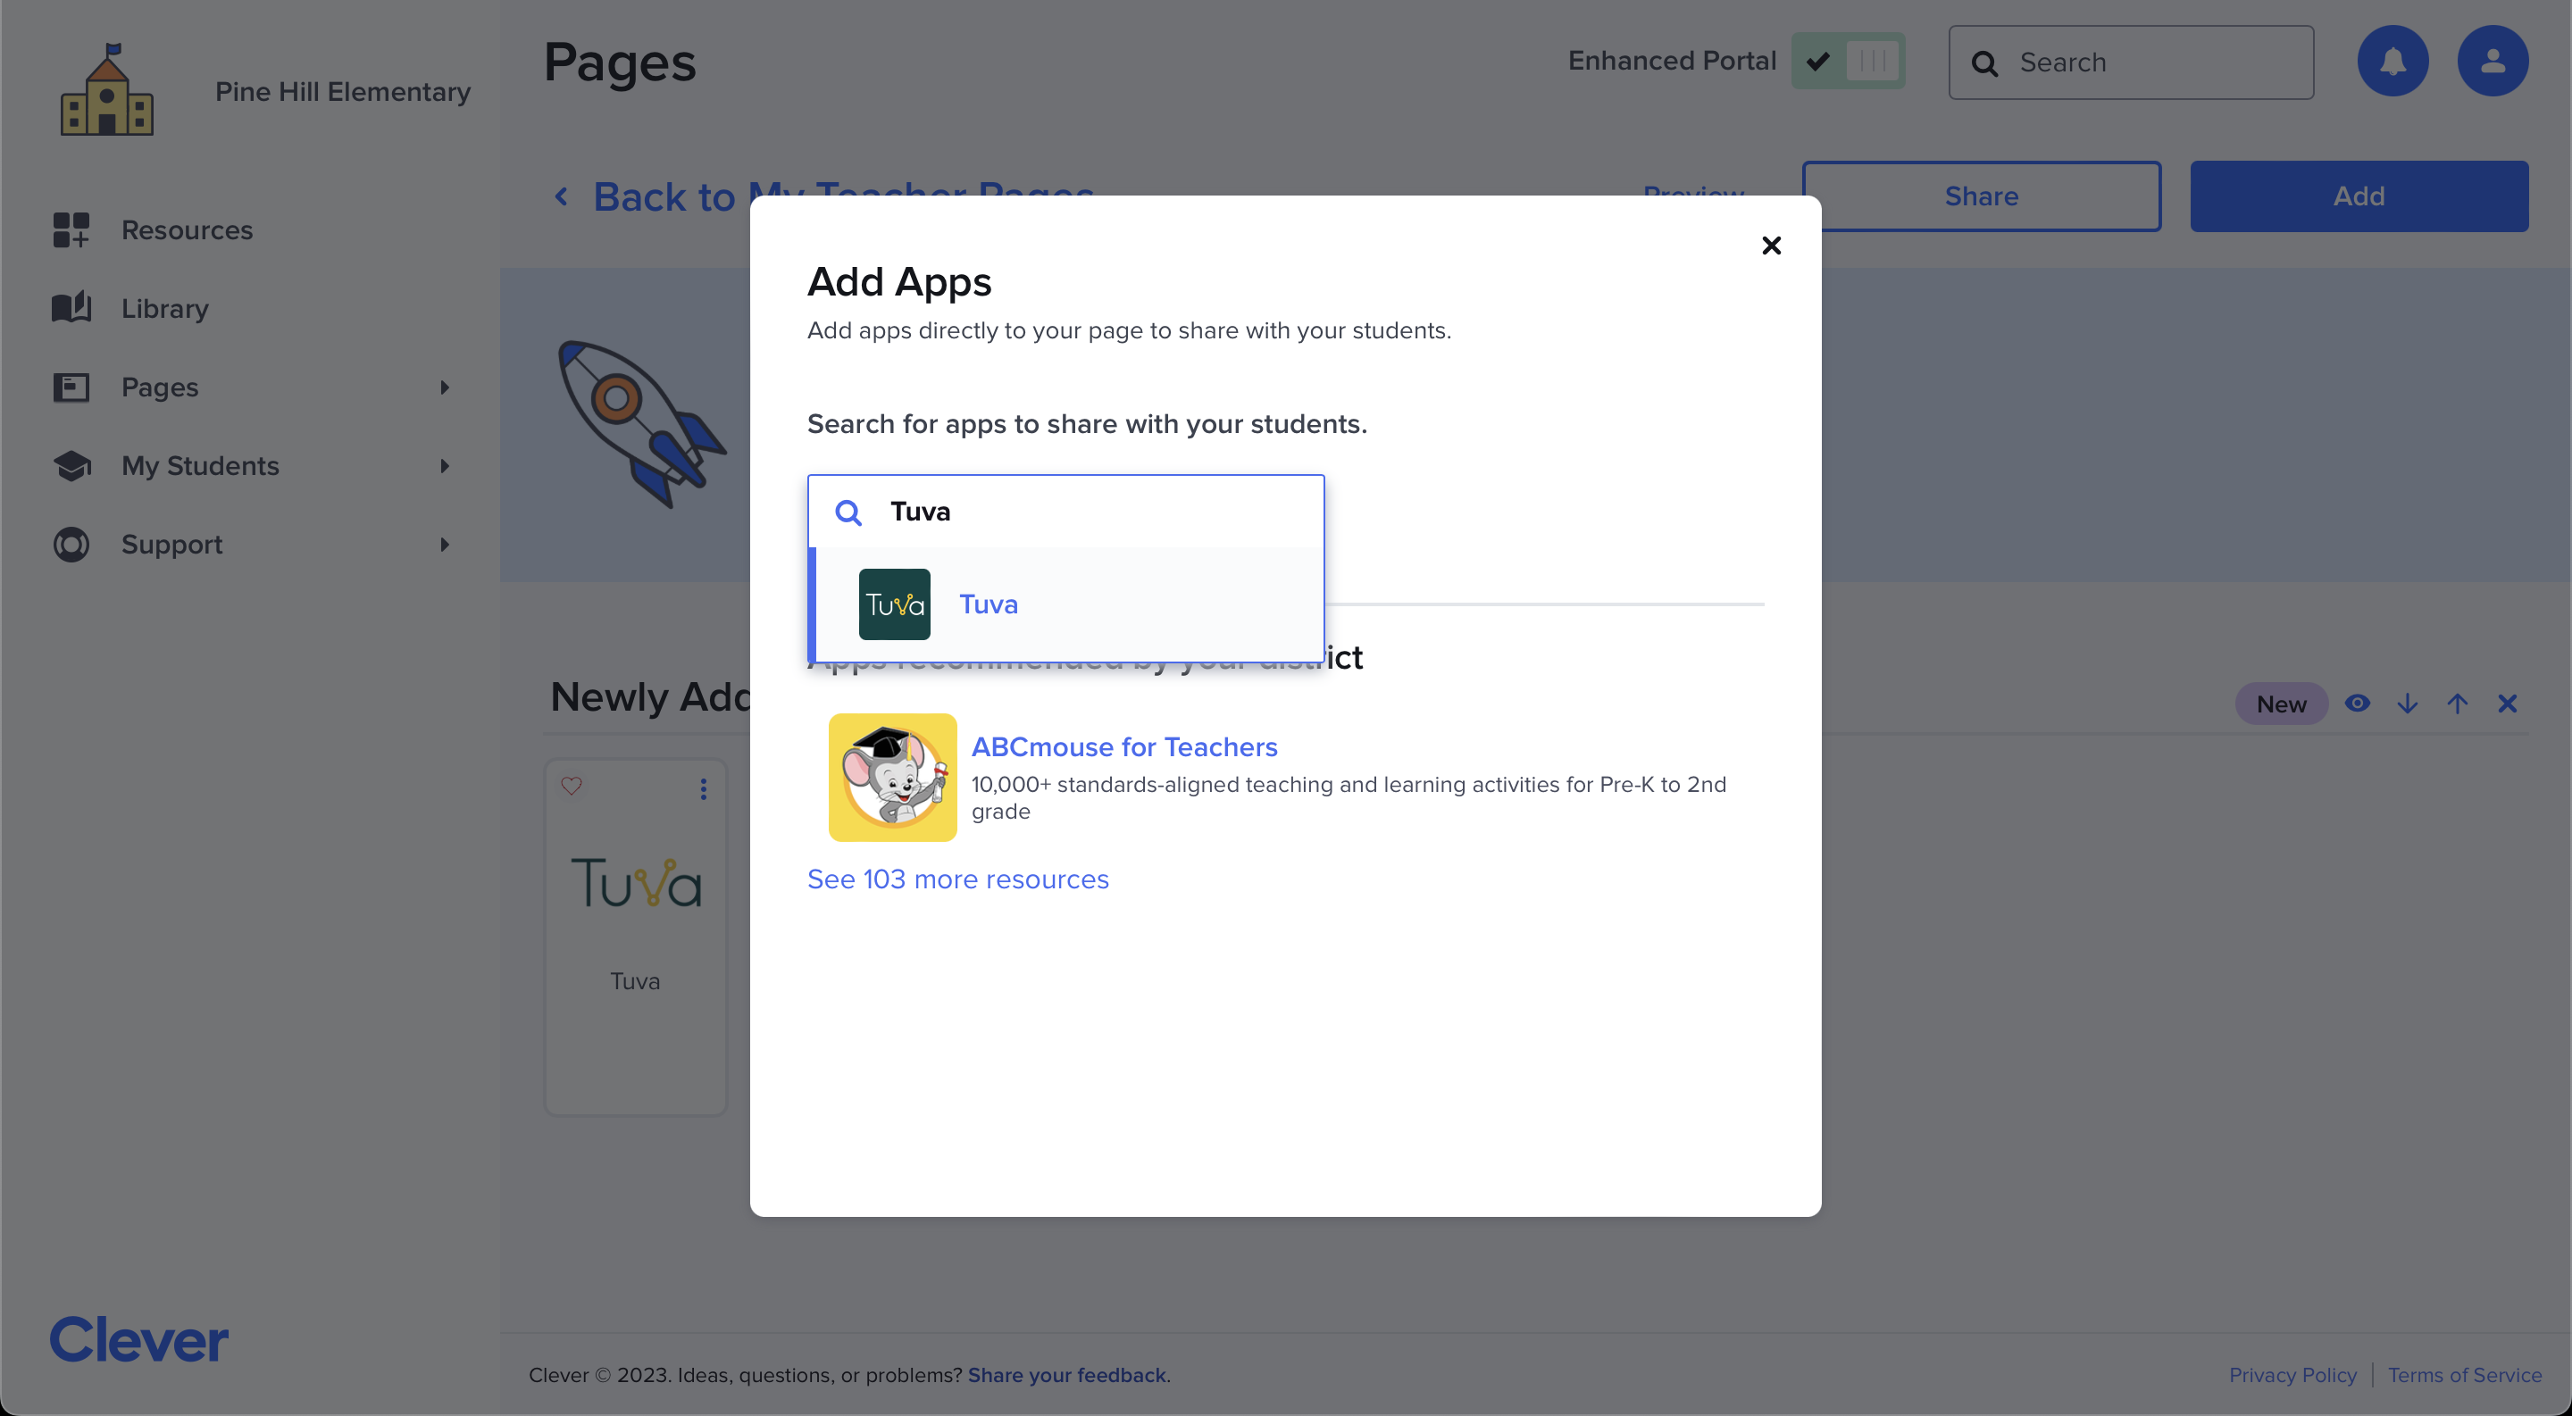This screenshot has height=1416, width=2572.
Task: Open See 103 more resources
Action: tap(957, 879)
